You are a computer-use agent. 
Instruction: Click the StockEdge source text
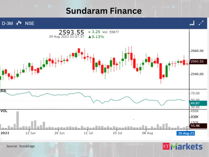click(20, 146)
